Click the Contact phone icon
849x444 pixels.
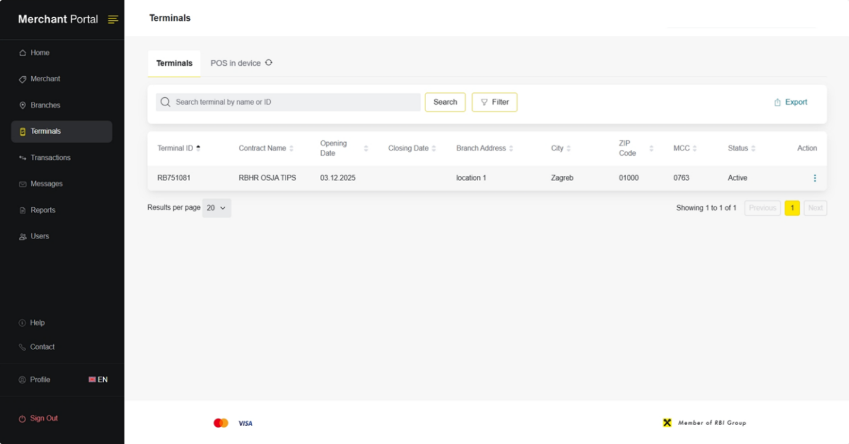pos(23,347)
